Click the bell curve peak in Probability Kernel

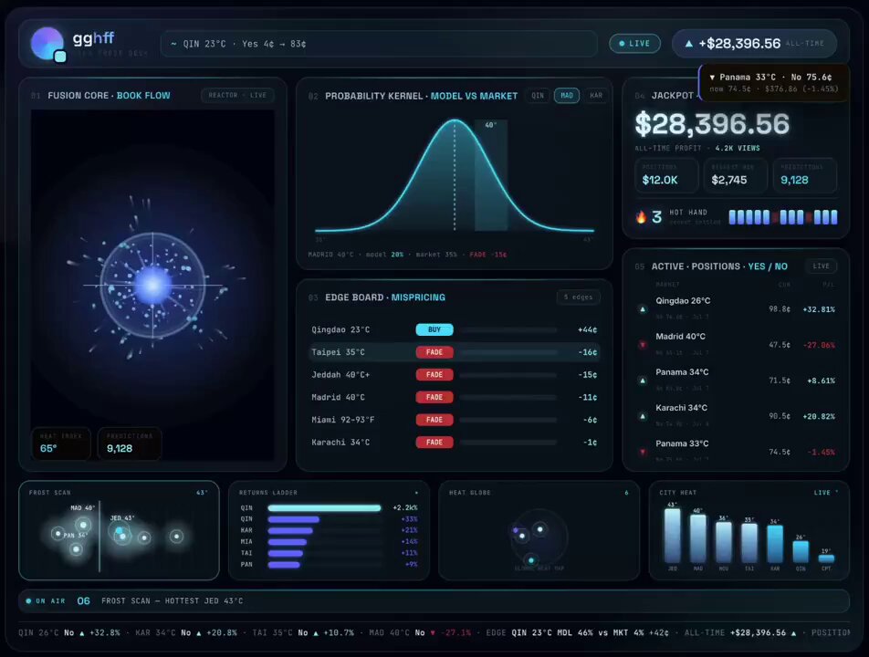tap(455, 120)
